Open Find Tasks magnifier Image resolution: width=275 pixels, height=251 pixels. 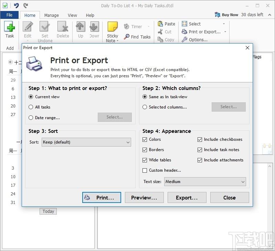127,37
